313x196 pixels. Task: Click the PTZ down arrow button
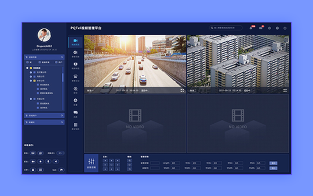[111, 169]
